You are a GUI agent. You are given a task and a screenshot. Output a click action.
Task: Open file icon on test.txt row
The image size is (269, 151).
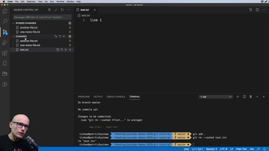coord(58,49)
